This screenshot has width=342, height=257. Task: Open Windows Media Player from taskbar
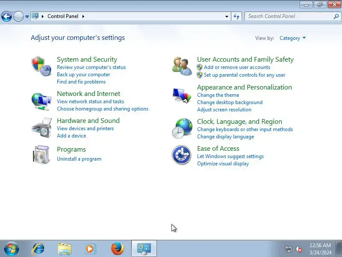pos(90,249)
